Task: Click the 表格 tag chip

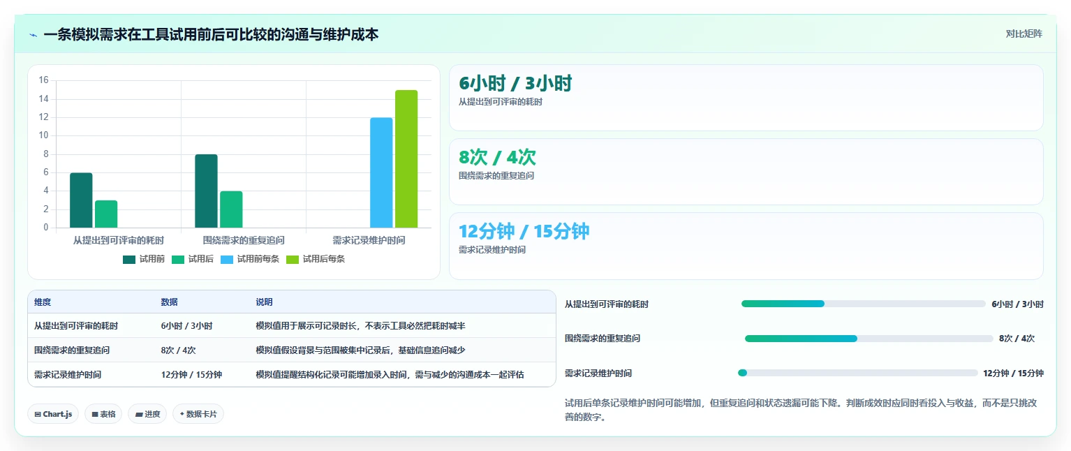Action: pos(103,414)
